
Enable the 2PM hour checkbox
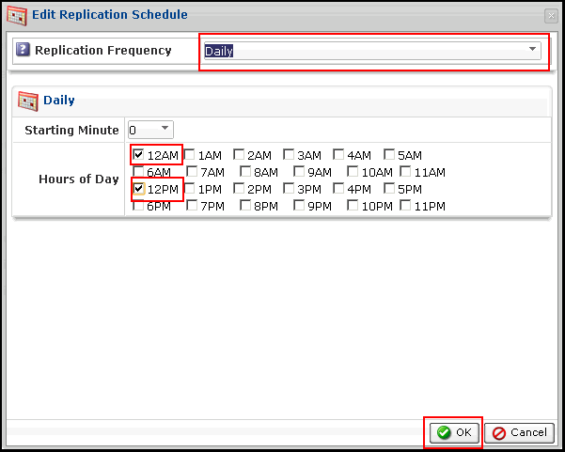tap(239, 188)
